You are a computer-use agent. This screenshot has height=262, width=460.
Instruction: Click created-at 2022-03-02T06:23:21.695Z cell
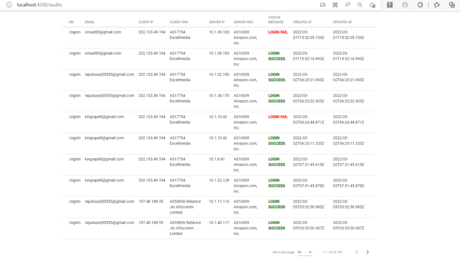[308, 77]
